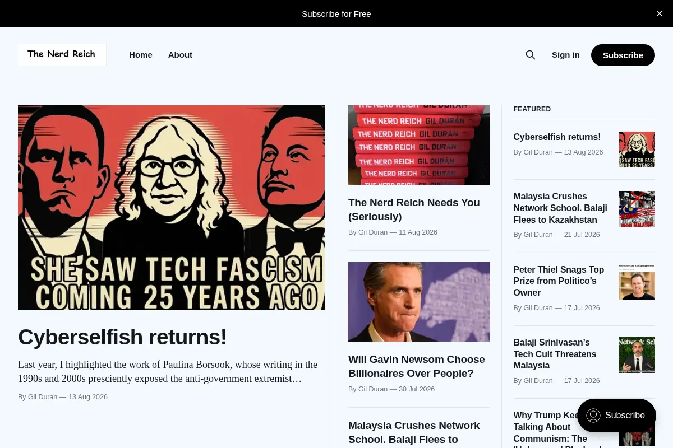Open the About nav item
The width and height of the screenshot is (673, 448).
tap(180, 55)
